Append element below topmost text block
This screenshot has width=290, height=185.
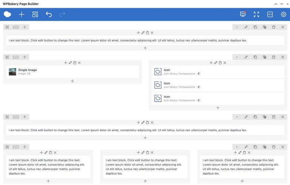(145, 48)
